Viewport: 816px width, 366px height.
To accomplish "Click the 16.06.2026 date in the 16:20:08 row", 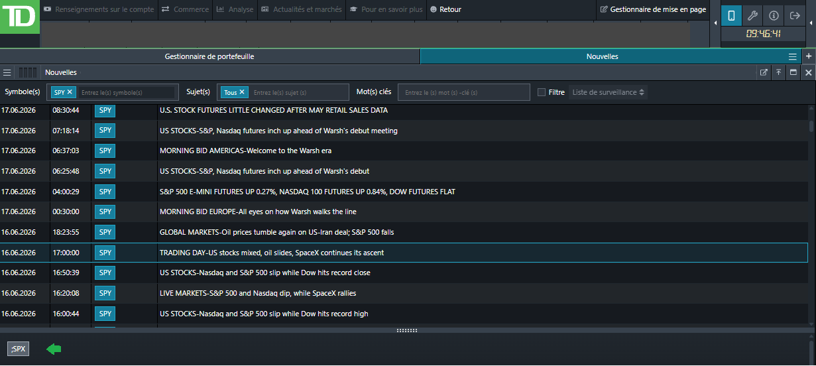I will [x=19, y=293].
